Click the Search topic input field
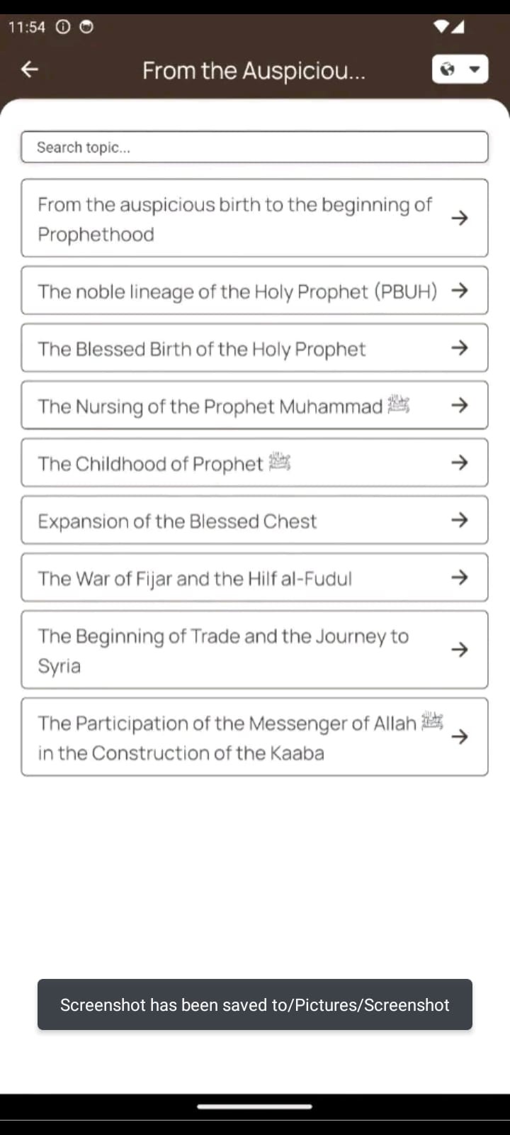Viewport: 510px width, 1135px height. pos(254,147)
